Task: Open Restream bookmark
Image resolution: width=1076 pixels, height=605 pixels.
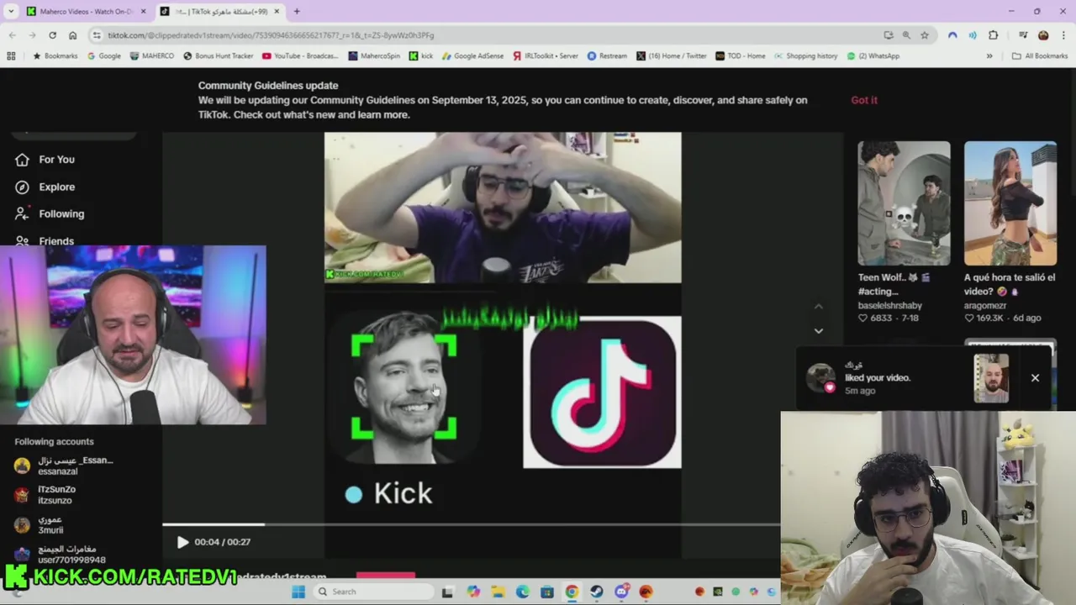Action: 607,56
